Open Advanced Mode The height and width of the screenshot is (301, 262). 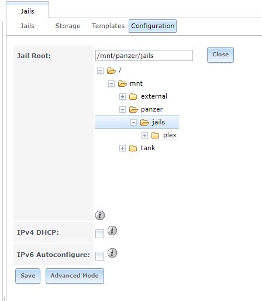click(x=75, y=276)
